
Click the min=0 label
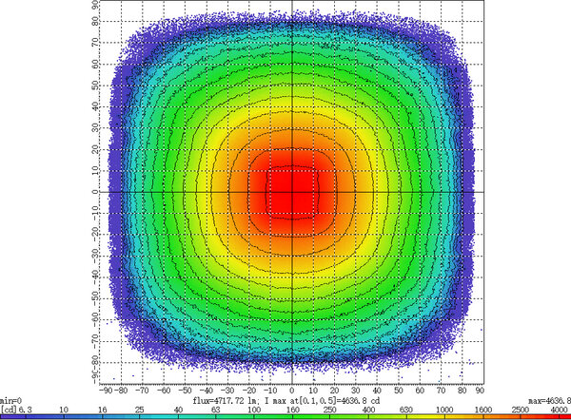coord(10,401)
